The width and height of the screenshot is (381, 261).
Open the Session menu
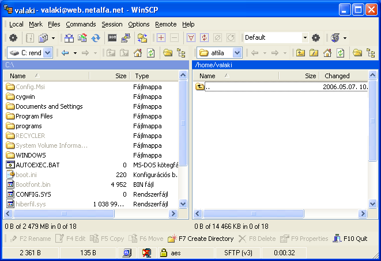[x=112, y=24]
